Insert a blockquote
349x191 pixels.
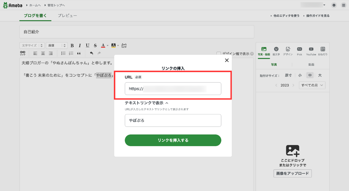[79, 53]
